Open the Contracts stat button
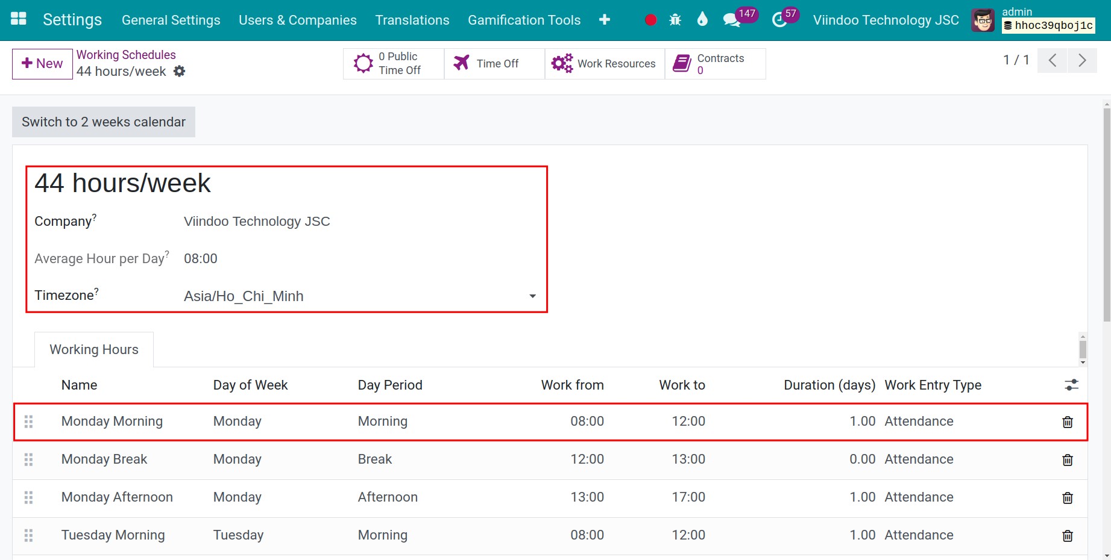The image size is (1111, 560). [x=715, y=63]
